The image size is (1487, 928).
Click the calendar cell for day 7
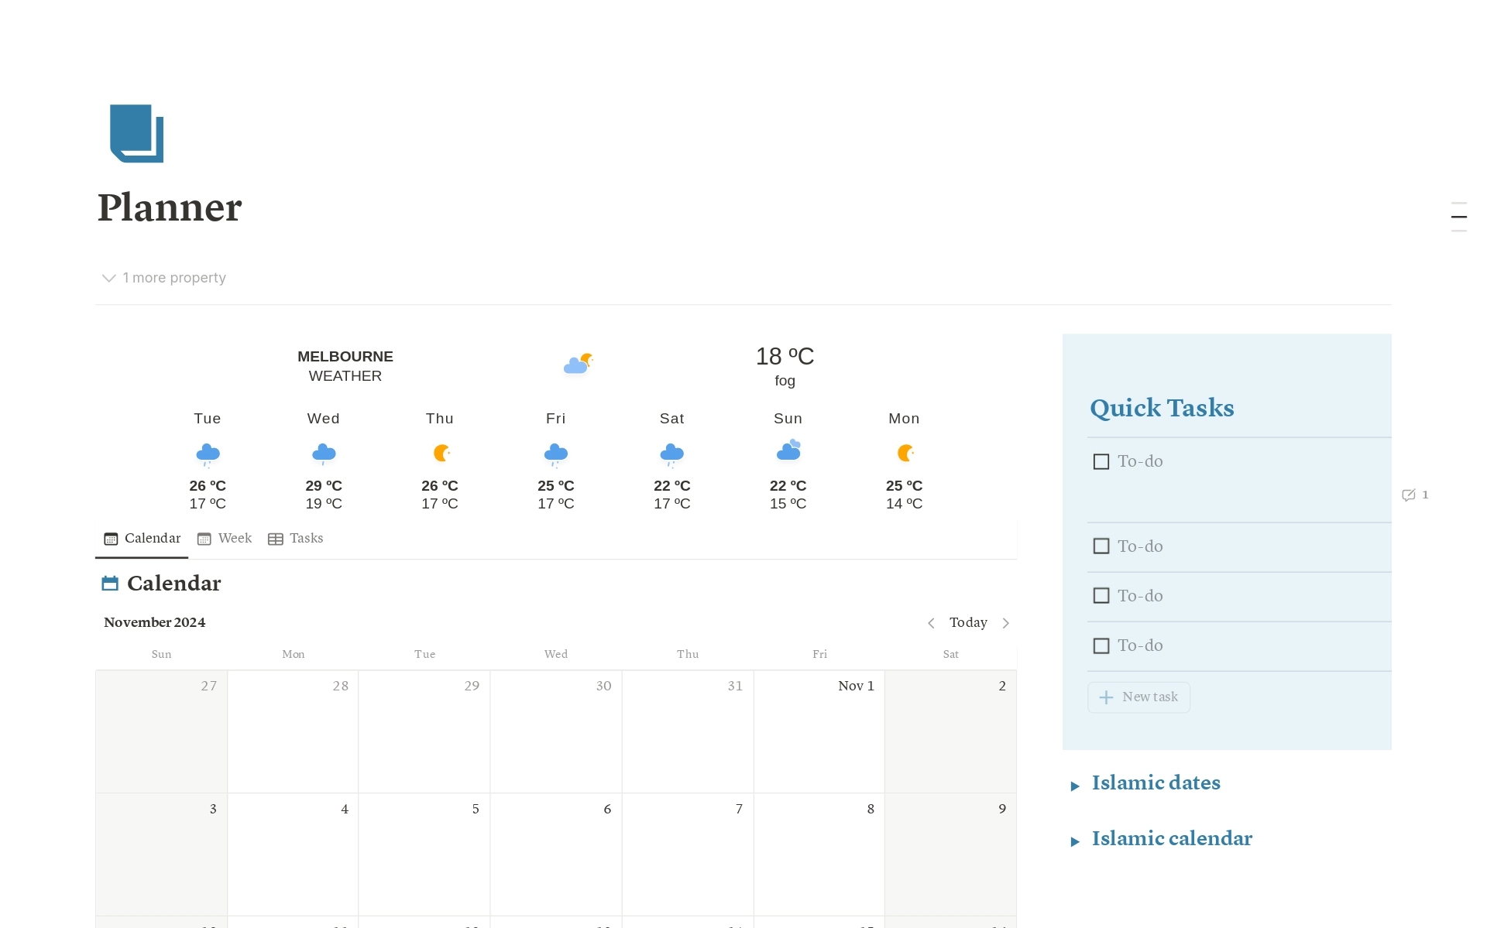point(688,854)
